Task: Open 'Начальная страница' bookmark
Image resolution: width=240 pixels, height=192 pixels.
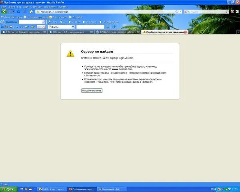Action: (36, 17)
